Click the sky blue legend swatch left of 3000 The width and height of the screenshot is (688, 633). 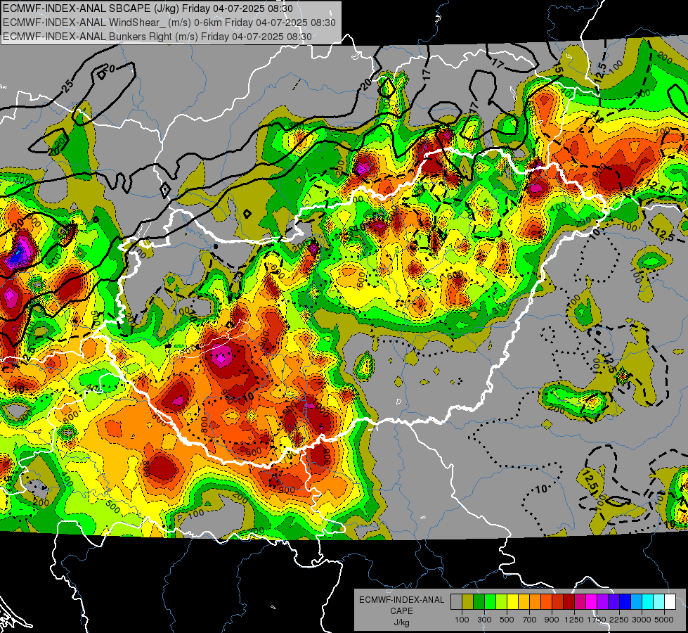coord(636,602)
